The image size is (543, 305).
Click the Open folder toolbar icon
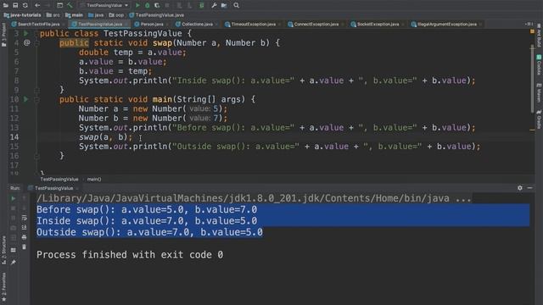click(x=6, y=5)
